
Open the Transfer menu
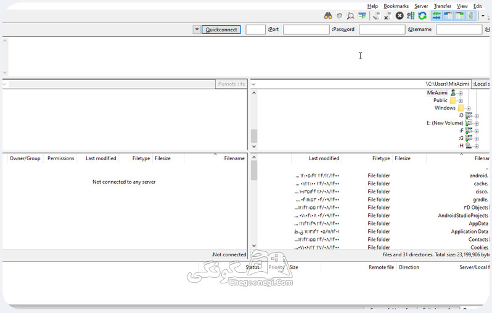coord(443,6)
